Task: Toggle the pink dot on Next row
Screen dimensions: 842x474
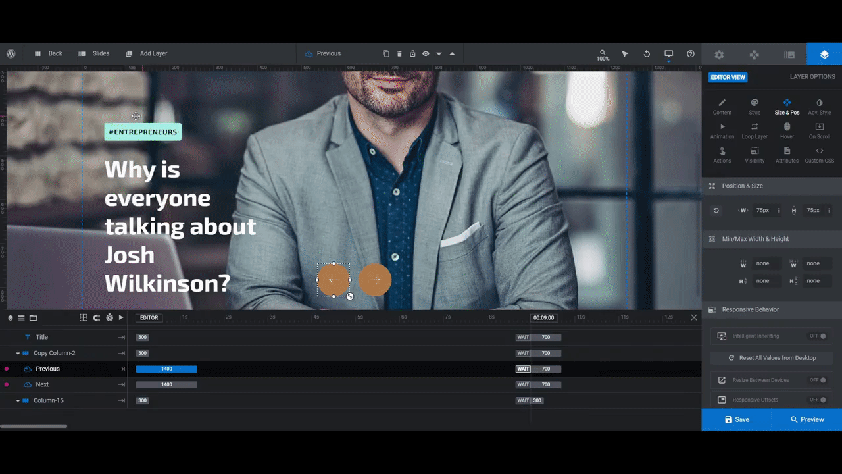Action: (x=7, y=384)
